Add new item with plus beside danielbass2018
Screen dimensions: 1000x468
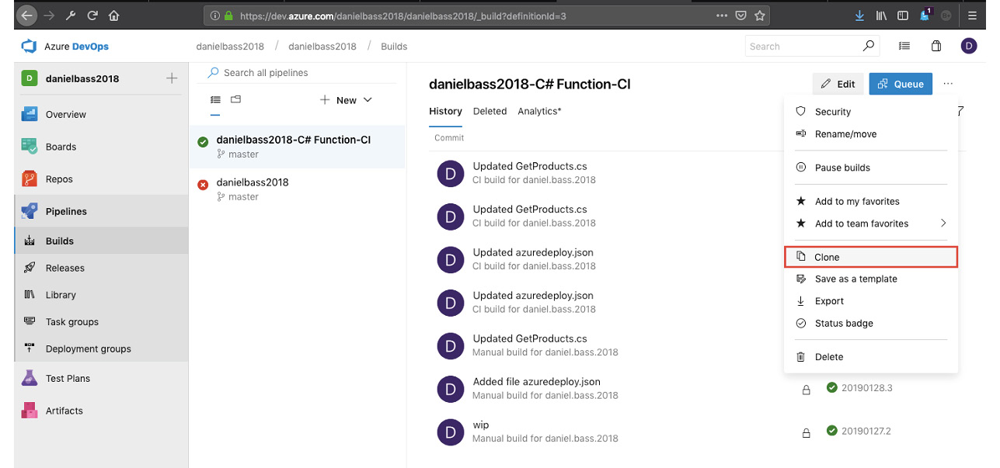pos(172,78)
